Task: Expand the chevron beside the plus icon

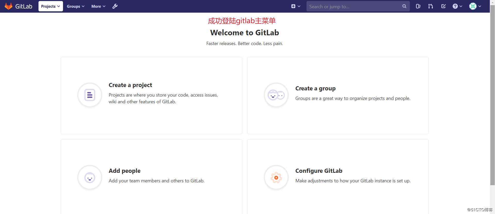Action: 299,6
